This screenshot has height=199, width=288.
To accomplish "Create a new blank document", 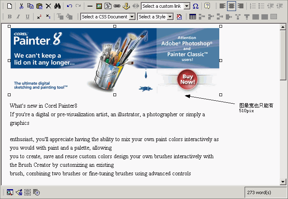I will tap(9, 6).
